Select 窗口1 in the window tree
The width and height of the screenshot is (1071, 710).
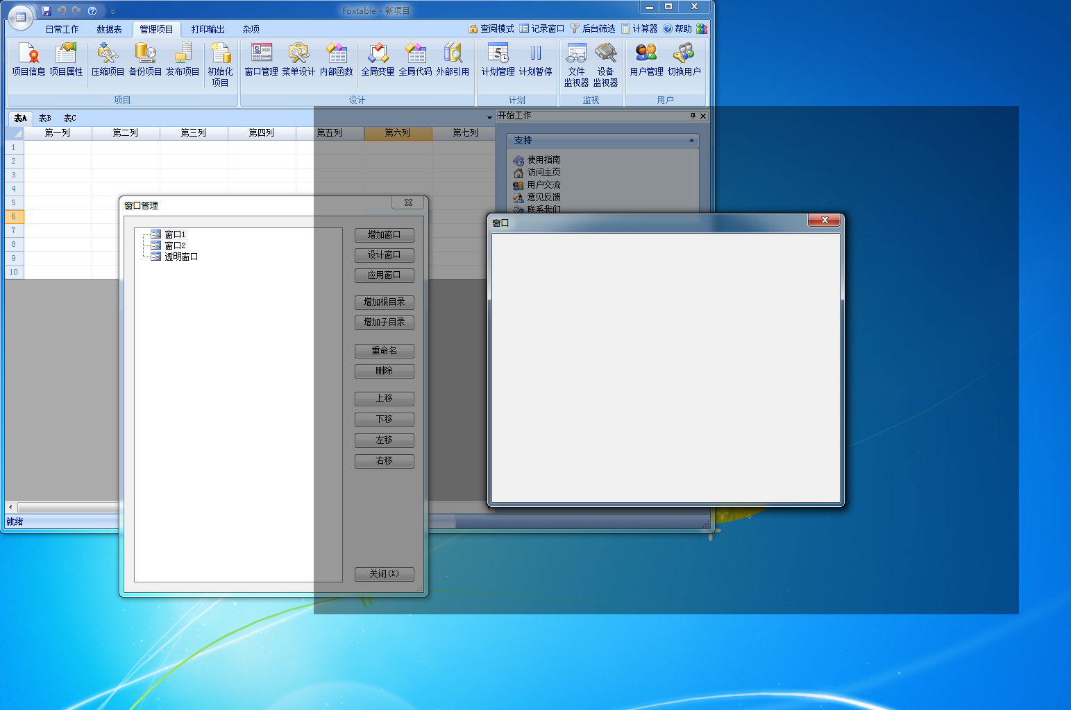pos(175,234)
